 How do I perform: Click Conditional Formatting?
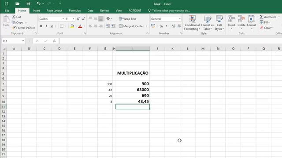[192, 23]
